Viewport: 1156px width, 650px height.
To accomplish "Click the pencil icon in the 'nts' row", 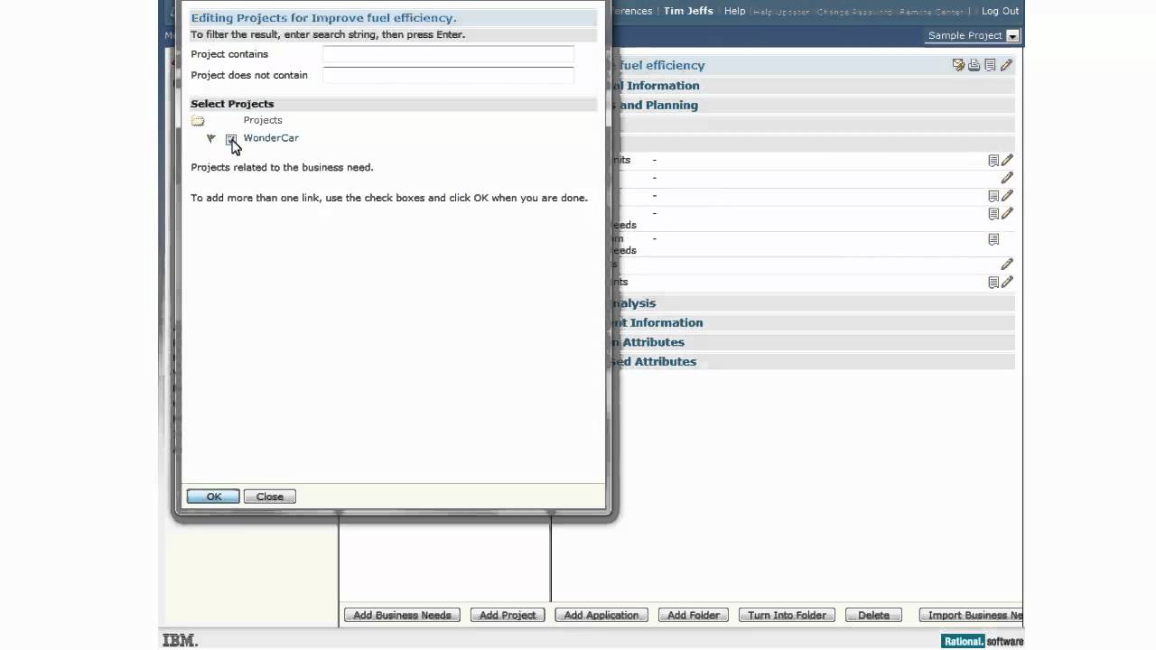I will click(1007, 282).
